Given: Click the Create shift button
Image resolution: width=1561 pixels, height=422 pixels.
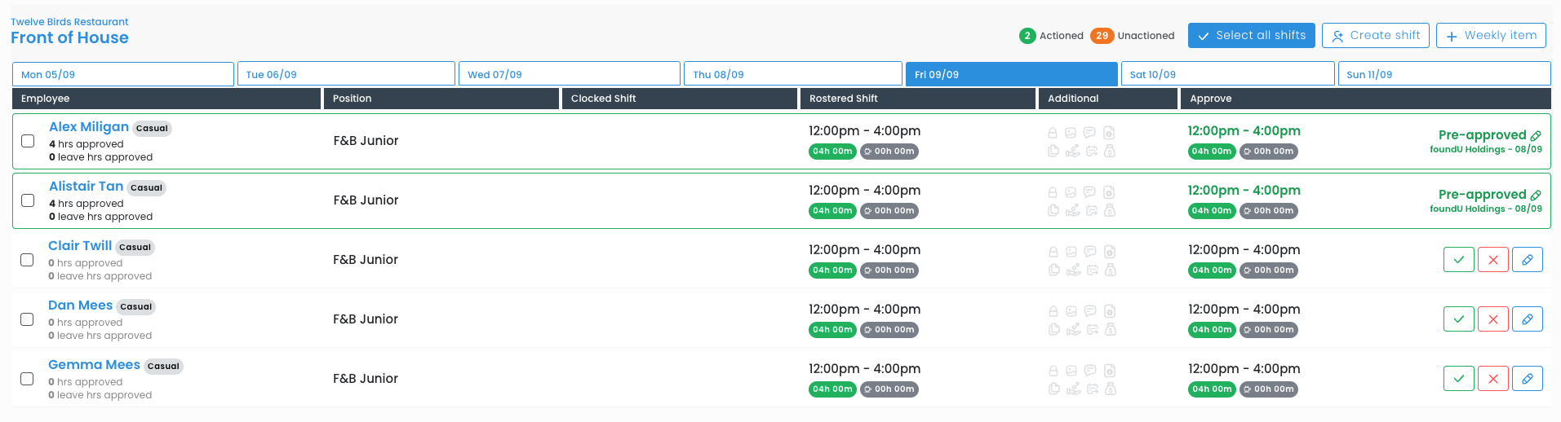Looking at the screenshot, I should pyautogui.click(x=1375, y=36).
